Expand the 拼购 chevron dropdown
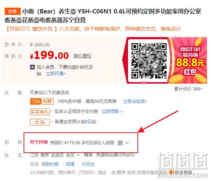 pyautogui.click(x=127, y=143)
